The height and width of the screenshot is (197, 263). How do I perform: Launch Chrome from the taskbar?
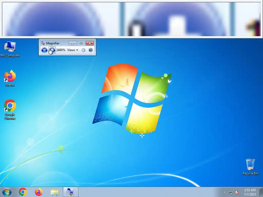pyautogui.click(x=23, y=192)
